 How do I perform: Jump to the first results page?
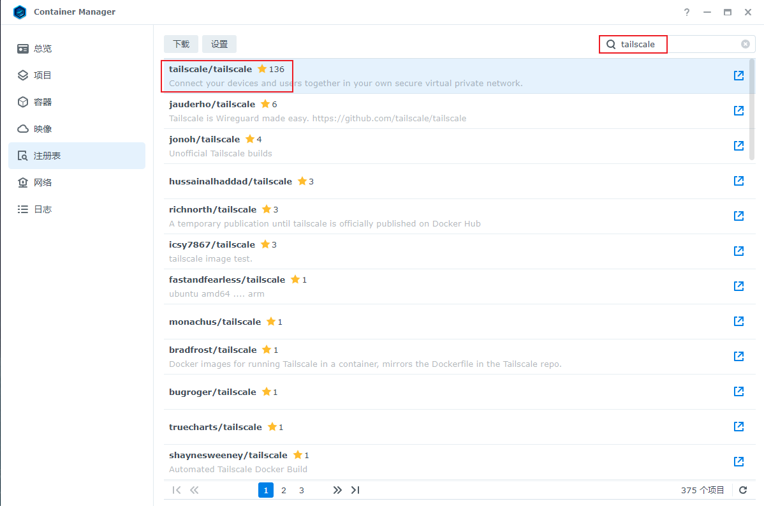click(x=177, y=490)
